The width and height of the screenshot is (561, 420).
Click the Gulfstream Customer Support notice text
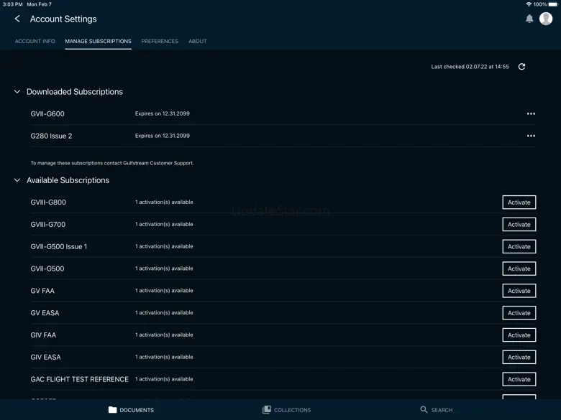pyautogui.click(x=112, y=163)
